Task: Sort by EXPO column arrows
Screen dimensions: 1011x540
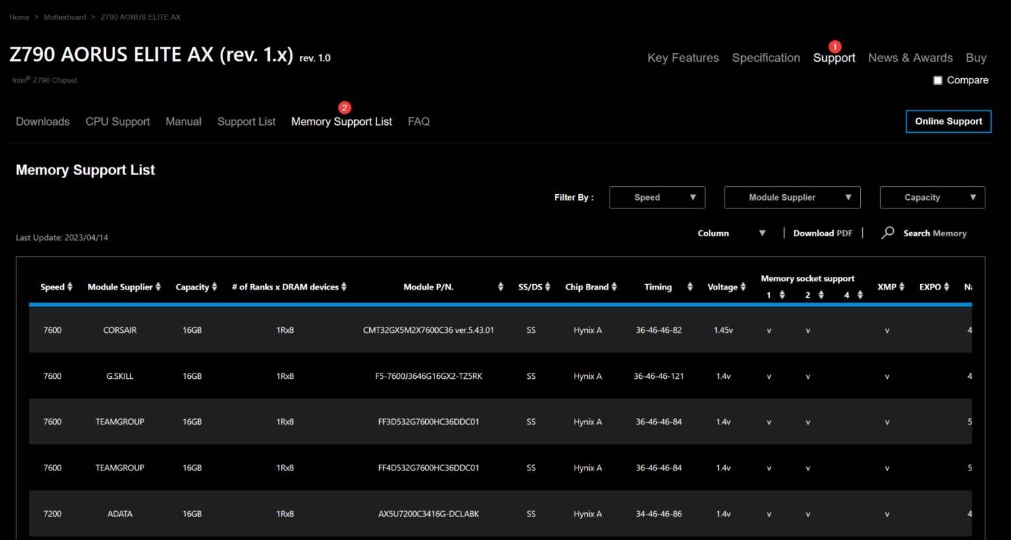Action: click(x=946, y=287)
